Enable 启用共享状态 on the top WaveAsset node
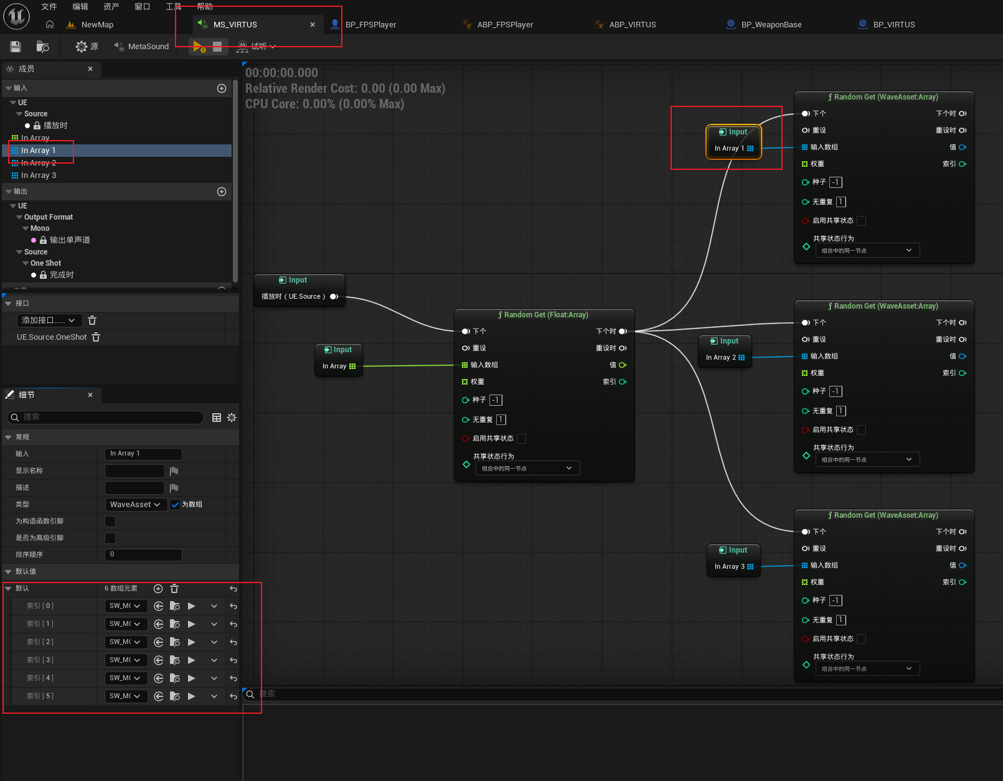 tap(862, 221)
